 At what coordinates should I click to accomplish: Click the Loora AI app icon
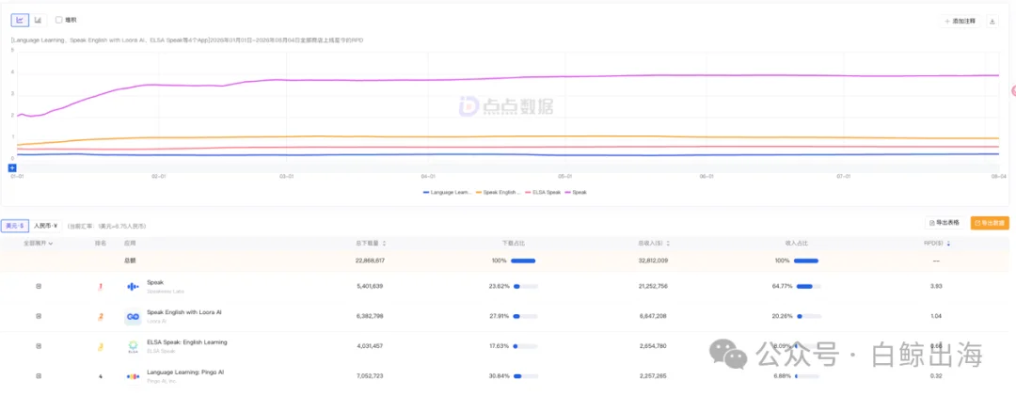(133, 316)
